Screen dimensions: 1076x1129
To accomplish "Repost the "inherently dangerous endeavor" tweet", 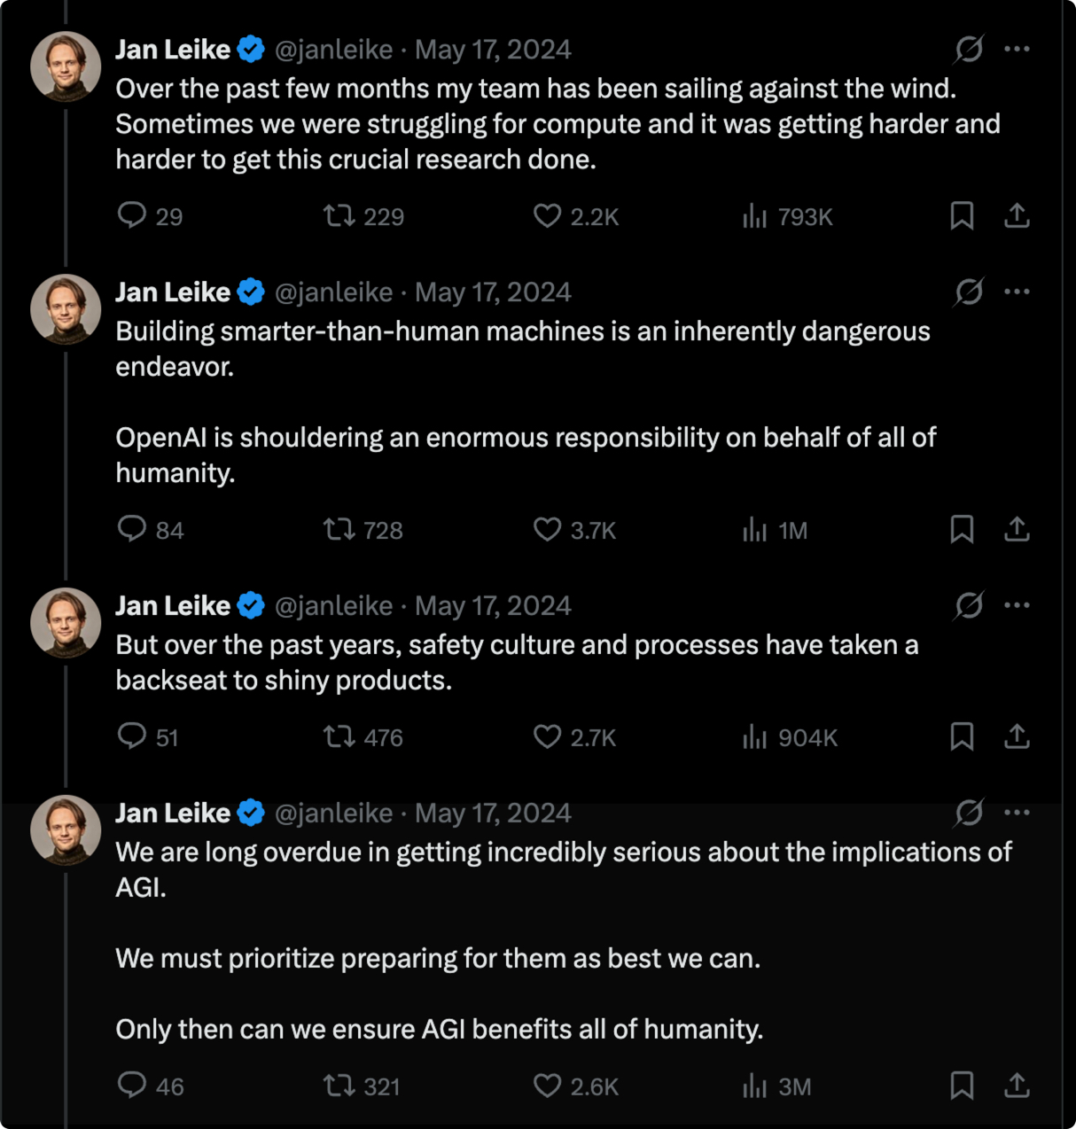I will pyautogui.click(x=339, y=530).
